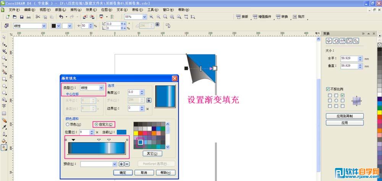
Task: Select the Interactive Fill tool in the toolbox
Action: pos(4,148)
